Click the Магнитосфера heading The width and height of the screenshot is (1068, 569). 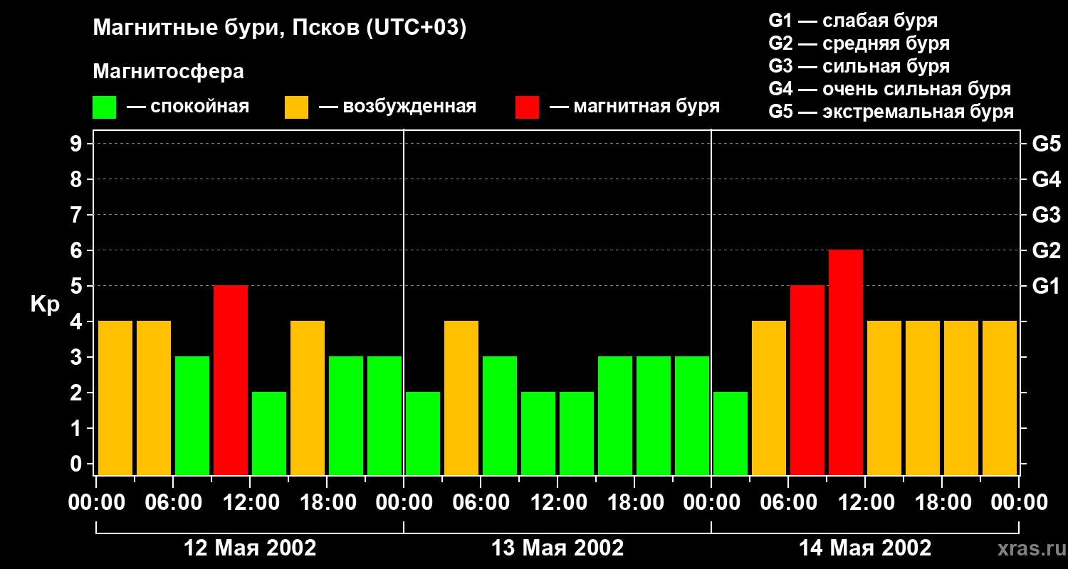coord(168,72)
